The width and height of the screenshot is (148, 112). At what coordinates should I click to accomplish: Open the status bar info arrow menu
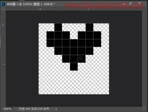pos(56,109)
